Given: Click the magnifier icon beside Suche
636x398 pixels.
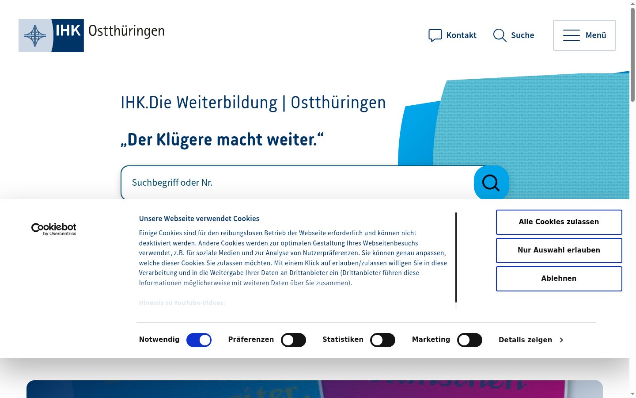Looking at the screenshot, I should (500, 35).
